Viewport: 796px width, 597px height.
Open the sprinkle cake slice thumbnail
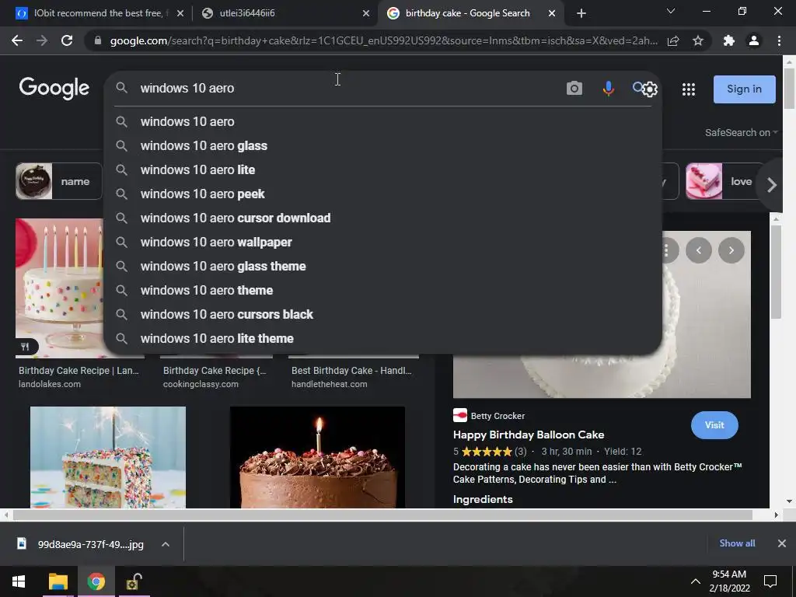pyautogui.click(x=108, y=457)
